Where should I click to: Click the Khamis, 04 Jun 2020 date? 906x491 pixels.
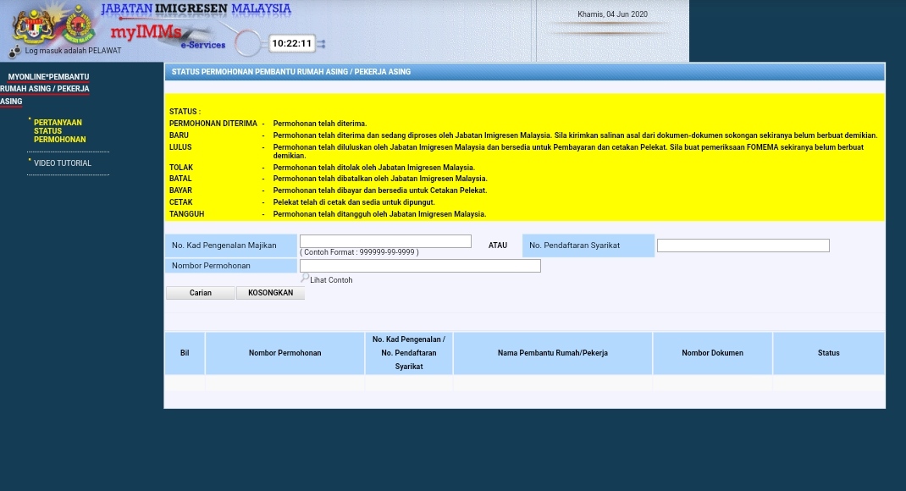612,14
